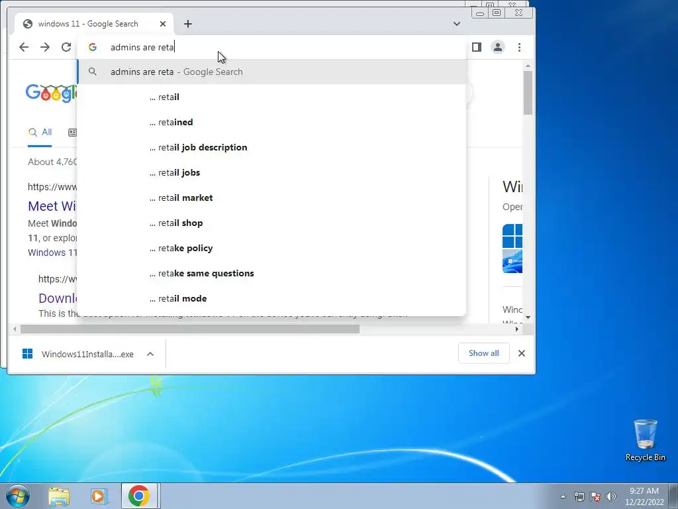Expand the tab search chevron

pyautogui.click(x=457, y=24)
